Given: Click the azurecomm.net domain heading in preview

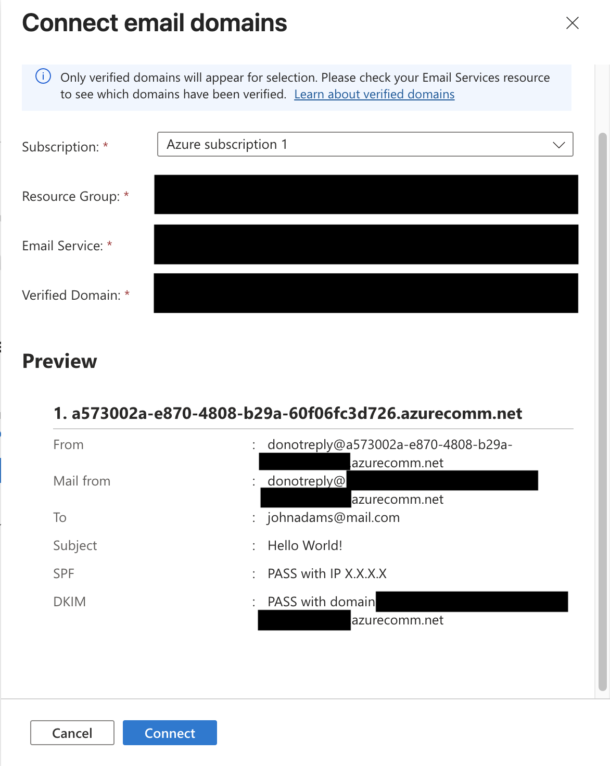Looking at the screenshot, I should 288,413.
